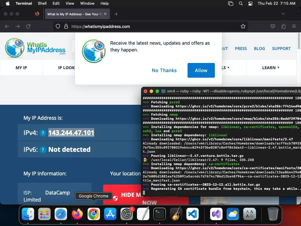Screen dimensions: 301x226
Task: Click the webpage vertical scrollbar
Action: point(299,41)
